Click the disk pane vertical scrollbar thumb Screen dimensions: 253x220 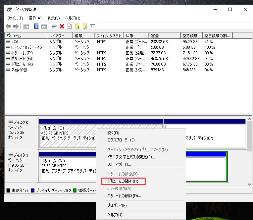[249, 136]
